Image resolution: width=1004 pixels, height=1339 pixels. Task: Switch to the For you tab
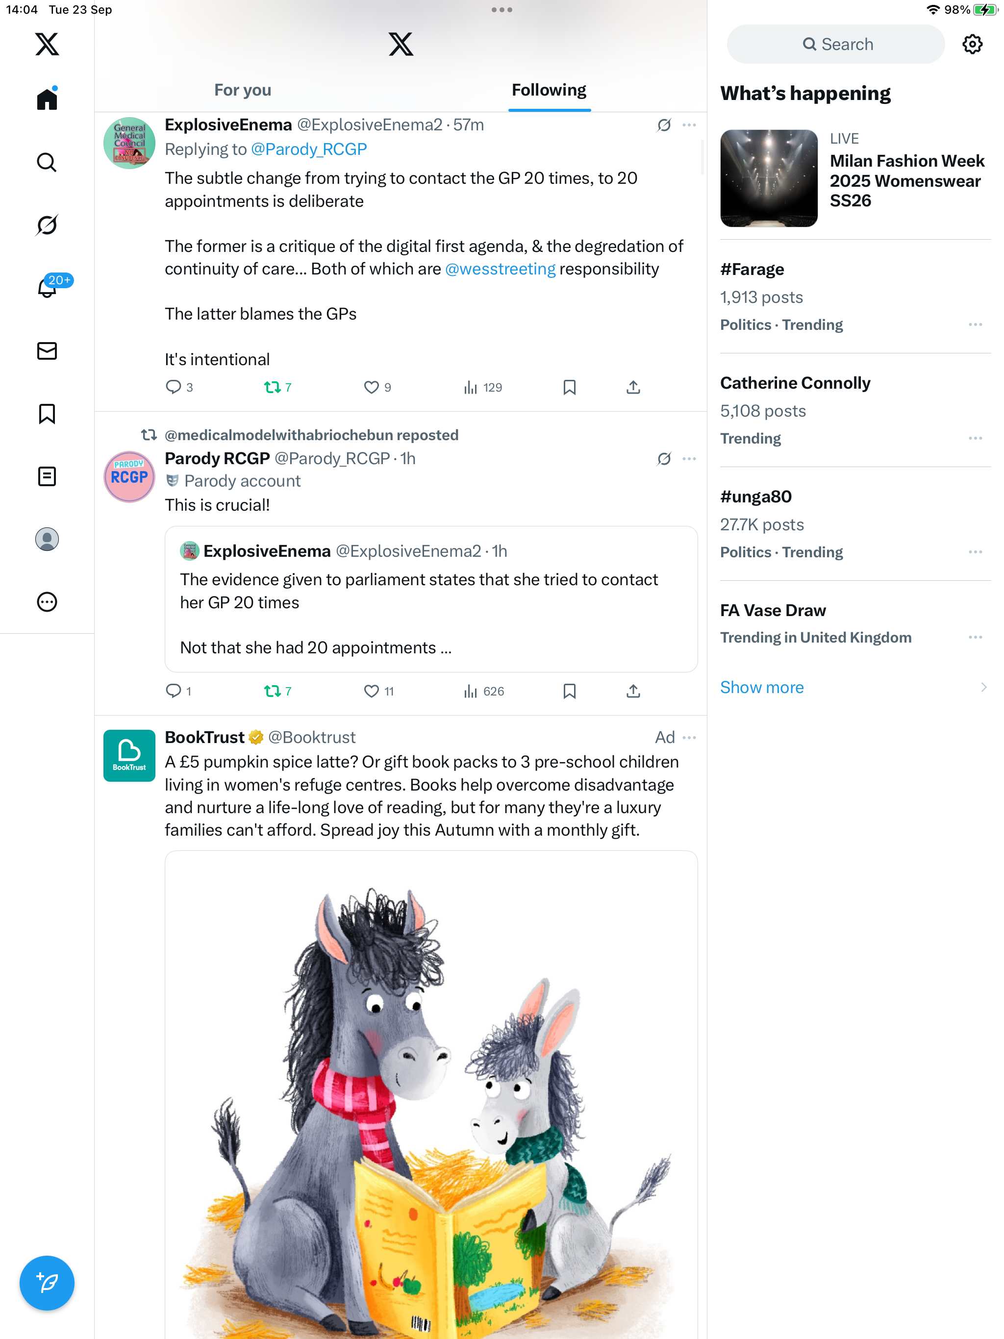tap(243, 90)
